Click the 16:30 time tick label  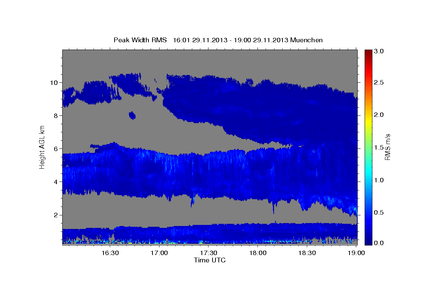(110, 253)
